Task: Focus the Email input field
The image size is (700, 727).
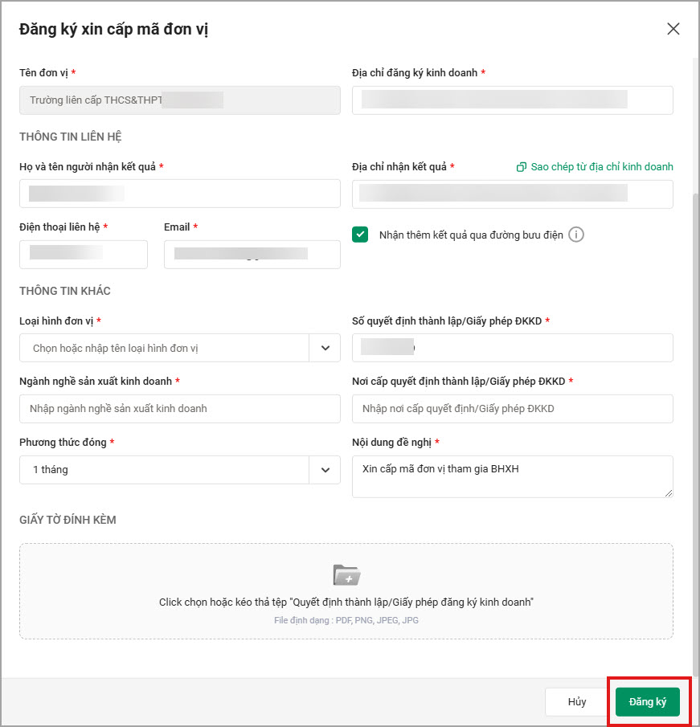Action: tap(252, 254)
